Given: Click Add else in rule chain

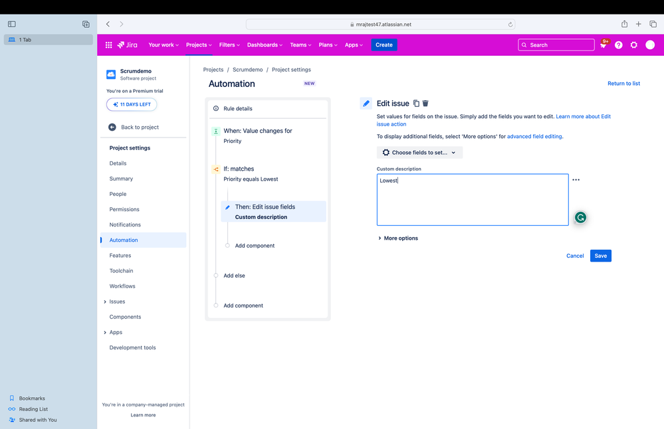Looking at the screenshot, I should 234,276.
